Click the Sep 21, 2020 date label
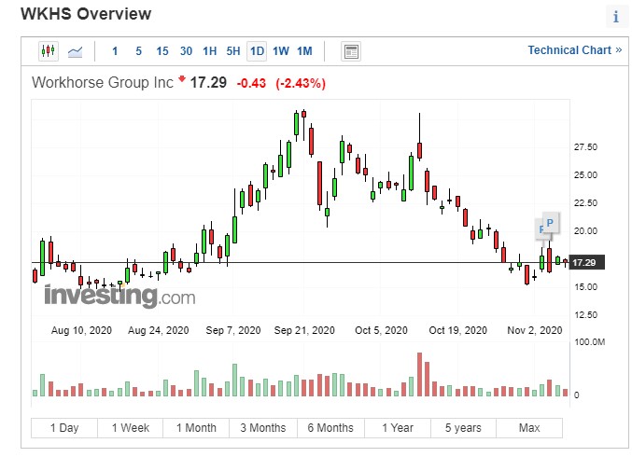Image resolution: width=632 pixels, height=457 pixels. (304, 330)
